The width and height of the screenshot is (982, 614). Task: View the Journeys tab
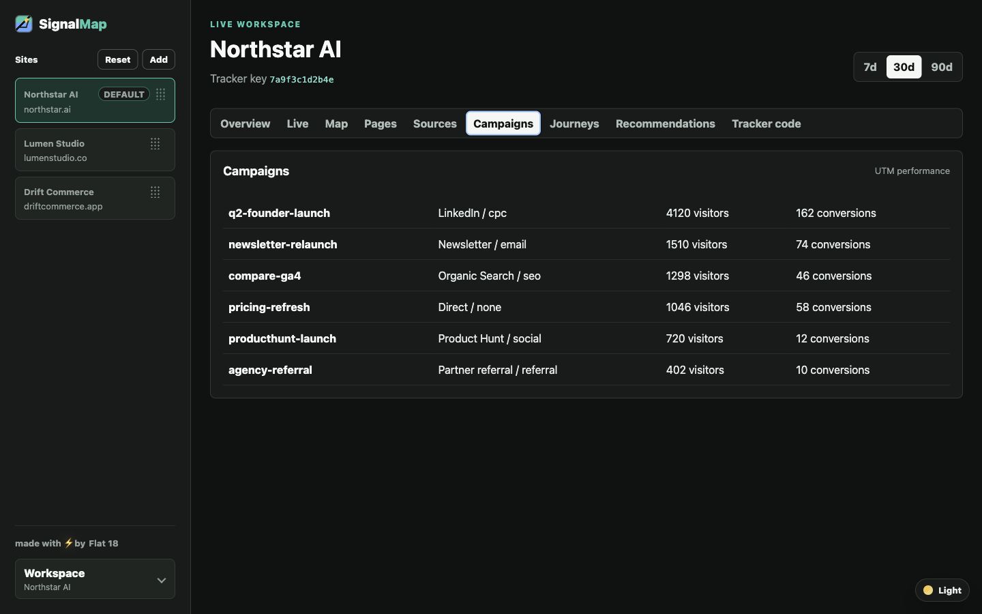tap(574, 123)
